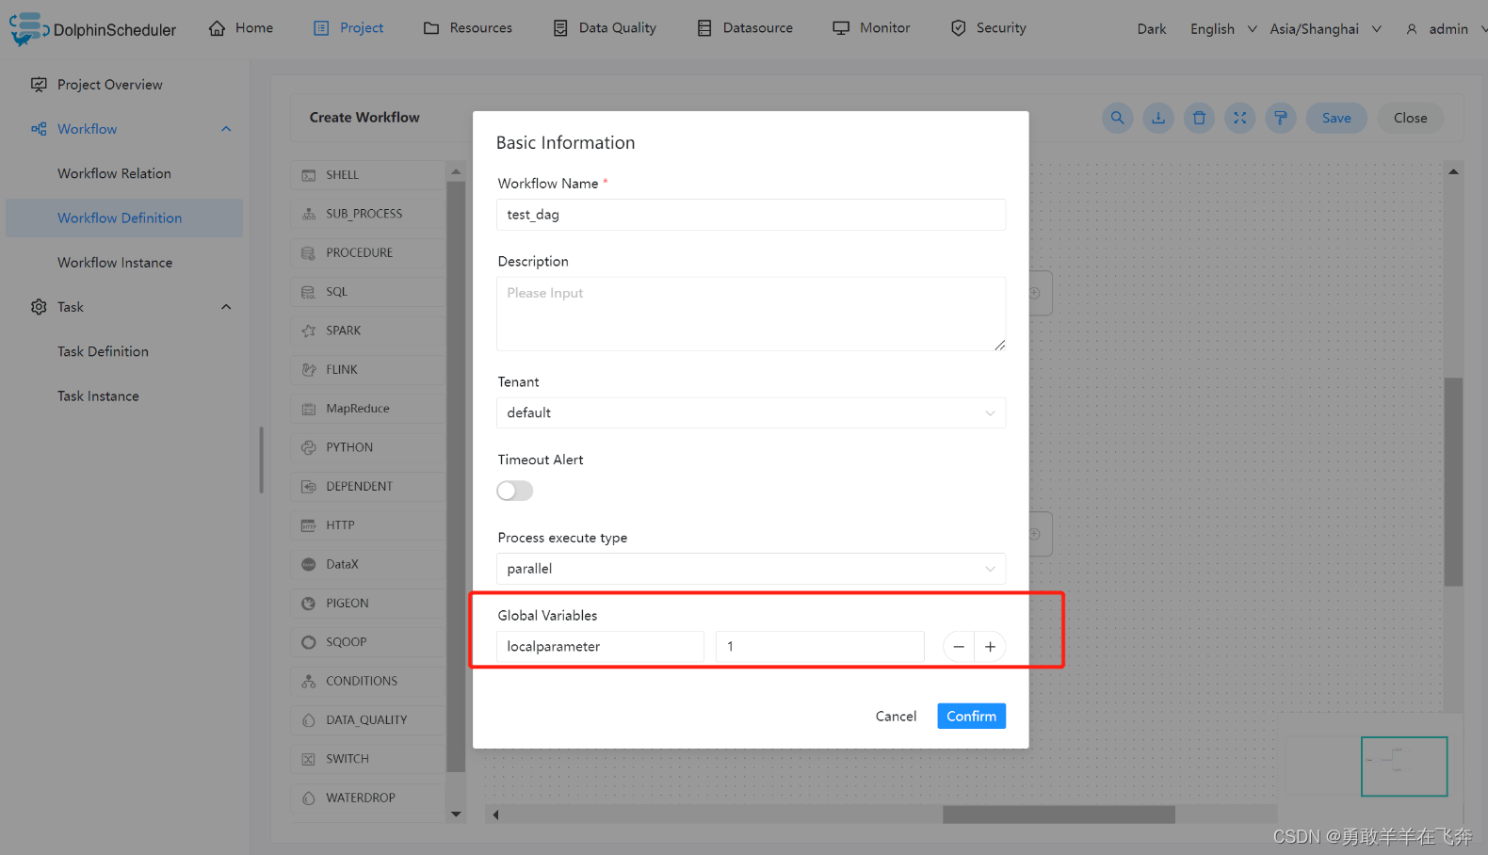This screenshot has height=855, width=1488.
Task: Click the CONDITIONS task icon
Action: 308,681
